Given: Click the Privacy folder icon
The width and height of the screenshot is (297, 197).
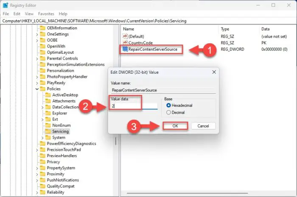Looking at the screenshot, I should click(42, 162).
